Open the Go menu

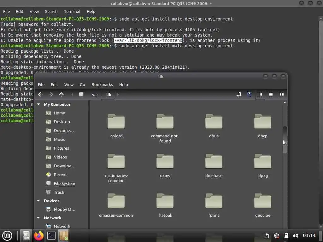[x=82, y=84]
